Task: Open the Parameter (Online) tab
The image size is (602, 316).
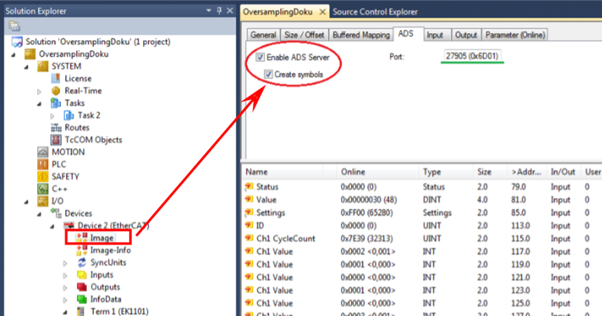Action: [516, 35]
